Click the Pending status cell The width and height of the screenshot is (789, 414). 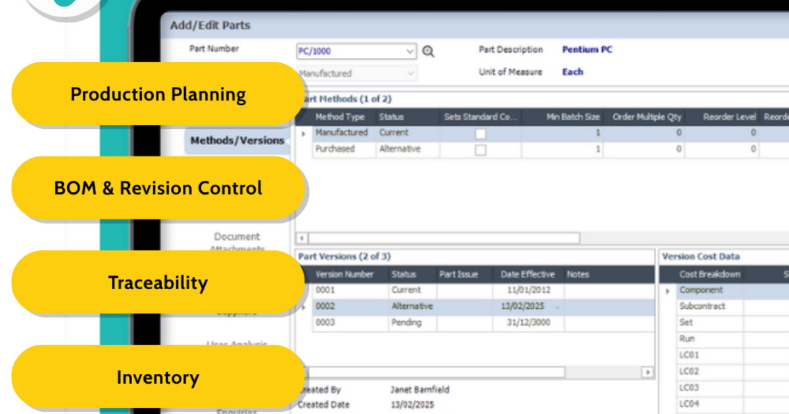click(412, 323)
